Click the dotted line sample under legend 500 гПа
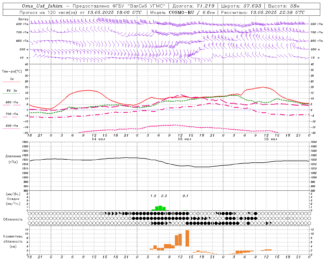The image size is (324, 259). 11,129
